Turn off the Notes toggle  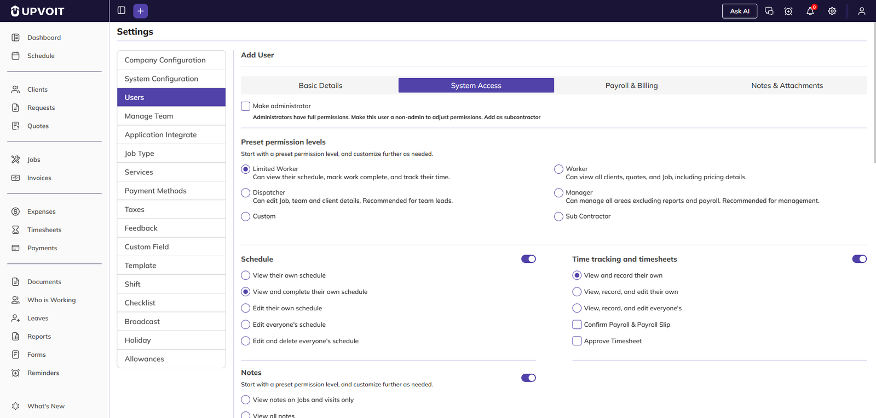click(x=528, y=378)
